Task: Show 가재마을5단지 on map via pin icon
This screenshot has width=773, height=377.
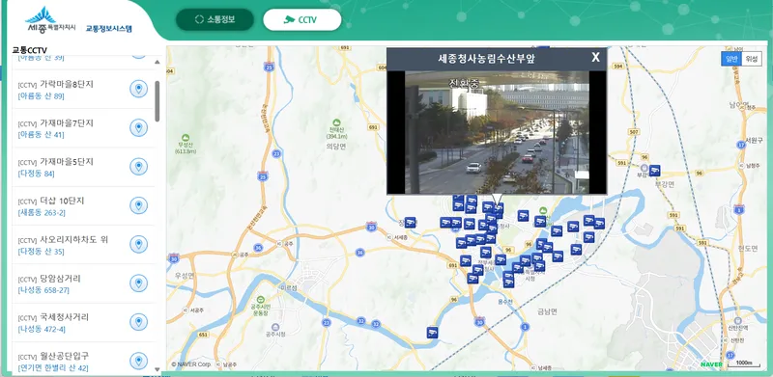Action: pyautogui.click(x=138, y=167)
